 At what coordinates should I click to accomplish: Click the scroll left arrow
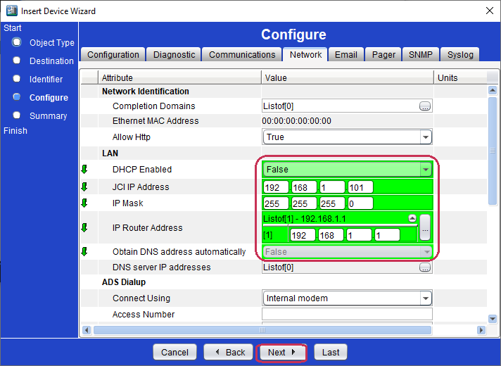pos(87,330)
